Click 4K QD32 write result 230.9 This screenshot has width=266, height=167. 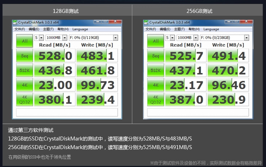point(228,99)
